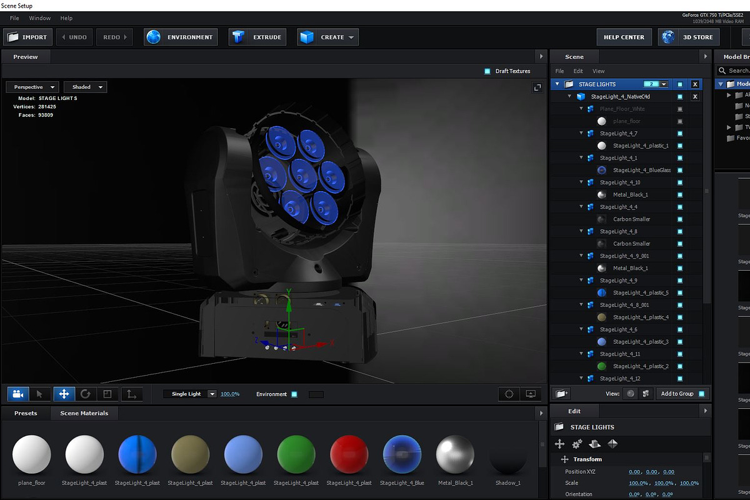Collapse the StageLight_4_1 node
The image size is (750, 500).
(x=582, y=158)
